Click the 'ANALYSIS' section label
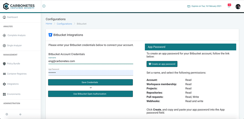Screen dimensions: 244x119 8,26
